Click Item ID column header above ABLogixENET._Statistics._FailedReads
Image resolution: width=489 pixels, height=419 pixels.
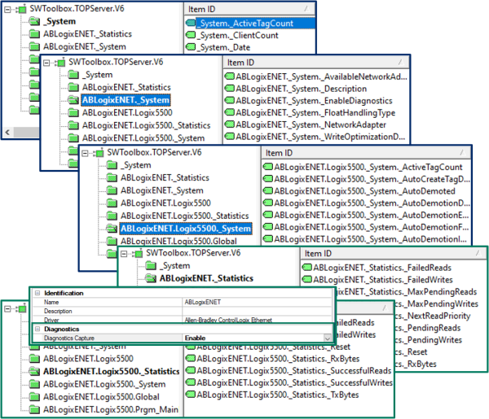coord(394,253)
